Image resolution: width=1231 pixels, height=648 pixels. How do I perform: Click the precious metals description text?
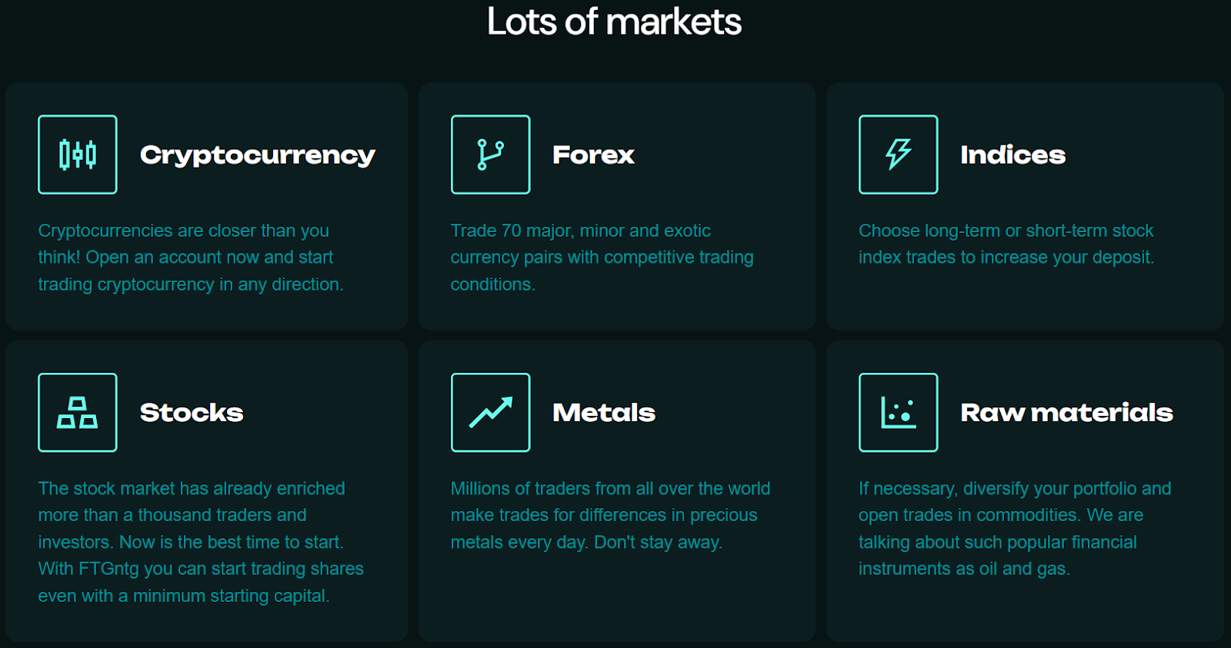609,515
